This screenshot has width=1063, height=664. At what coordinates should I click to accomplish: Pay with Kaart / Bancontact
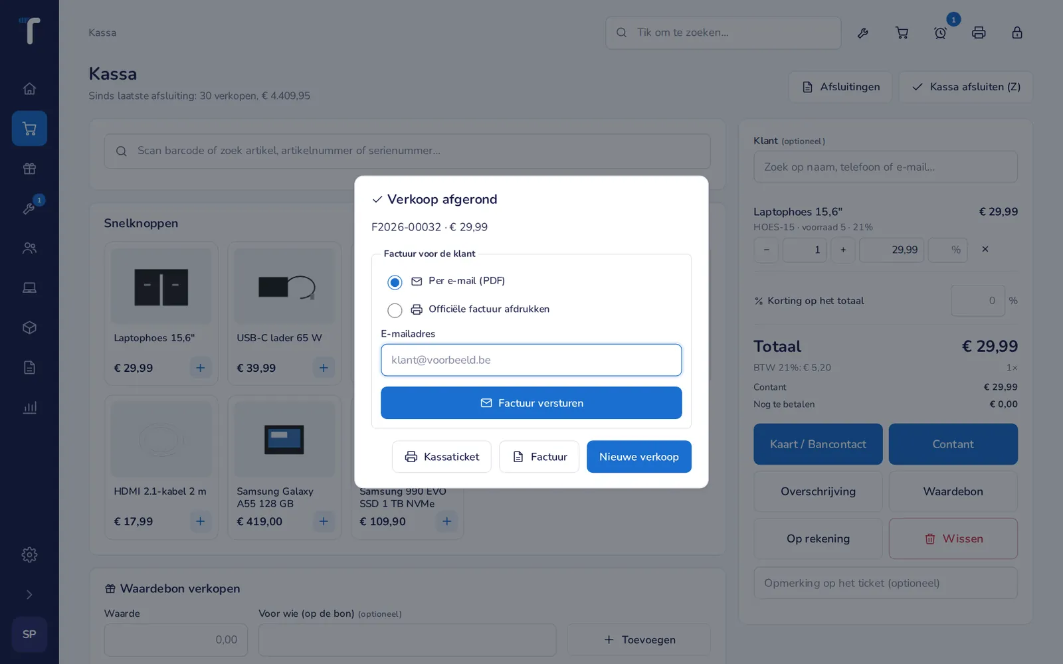click(818, 444)
